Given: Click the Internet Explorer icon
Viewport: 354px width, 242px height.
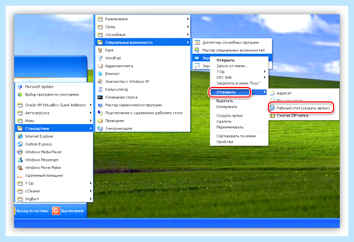Looking at the screenshot, I should 20,136.
